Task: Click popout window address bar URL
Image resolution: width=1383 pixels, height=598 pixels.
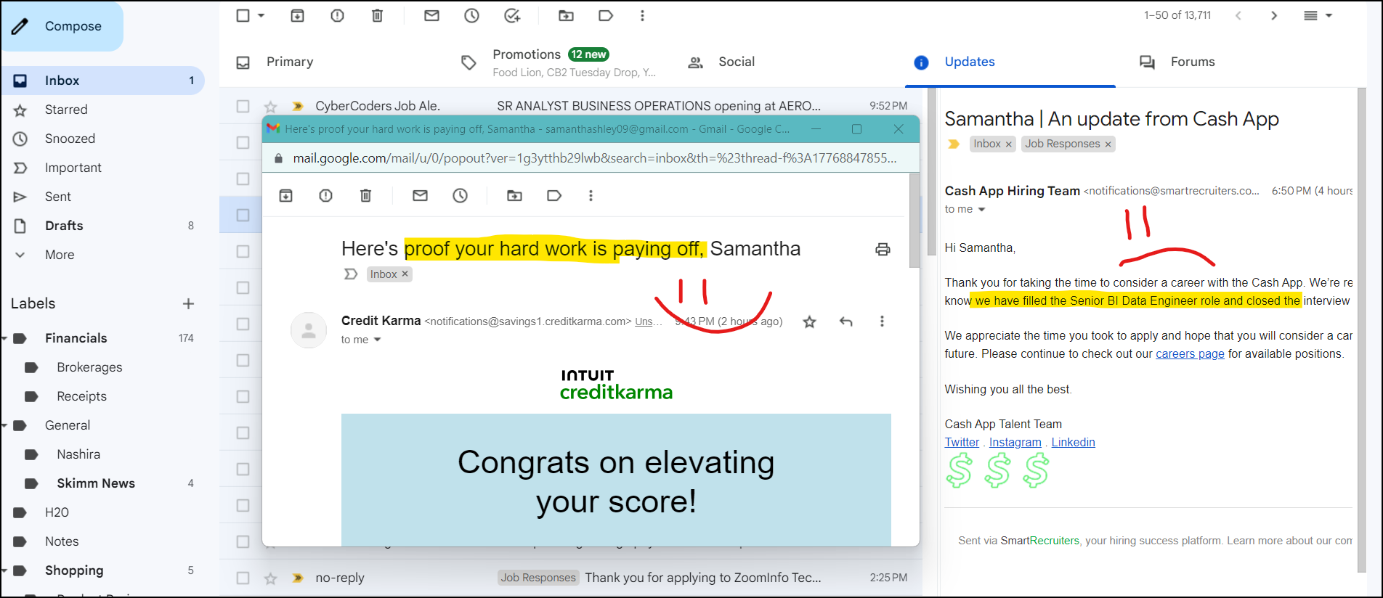Action: (594, 158)
